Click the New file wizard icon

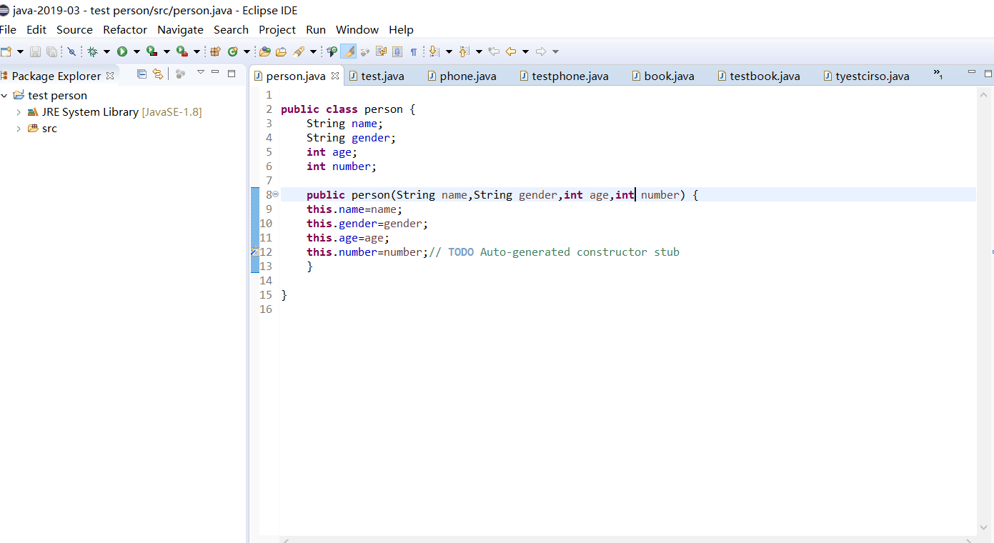6,51
